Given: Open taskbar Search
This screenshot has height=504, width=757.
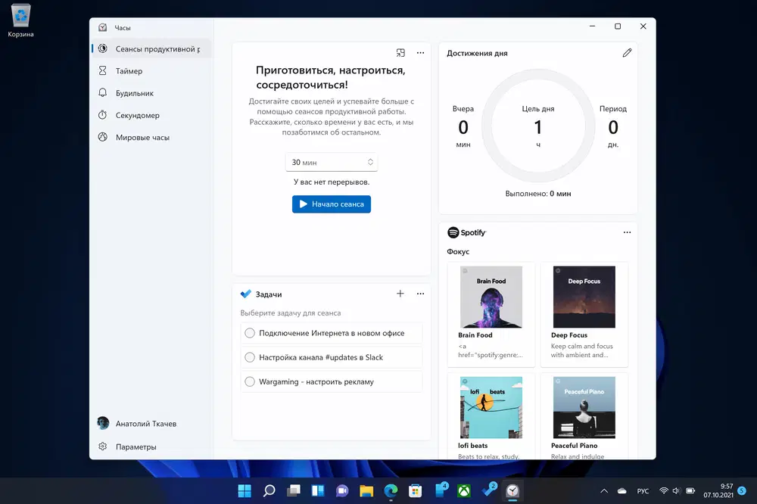Looking at the screenshot, I should click(x=269, y=491).
